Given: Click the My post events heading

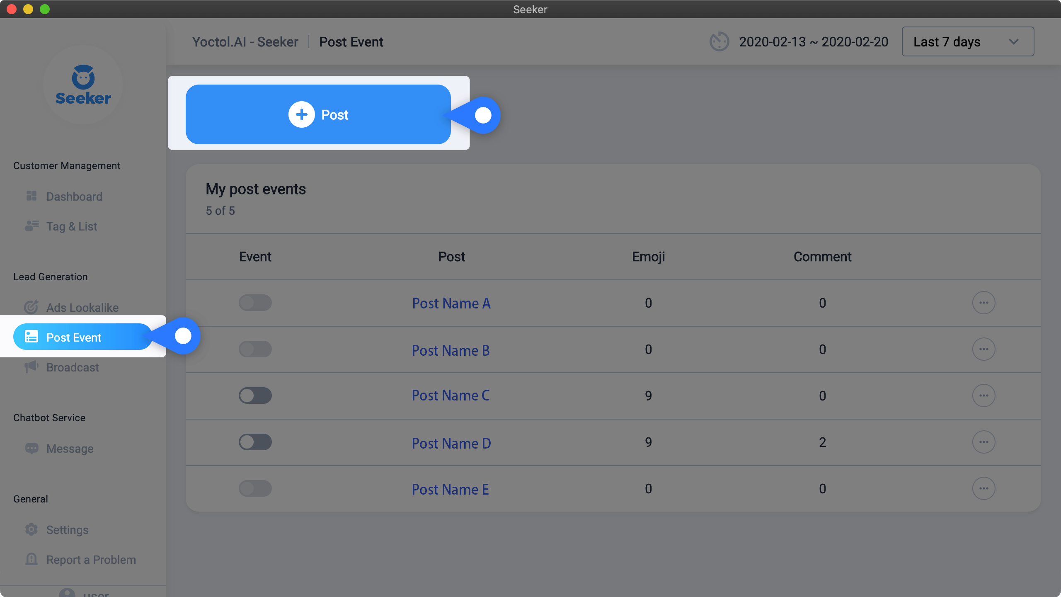Looking at the screenshot, I should click(256, 189).
